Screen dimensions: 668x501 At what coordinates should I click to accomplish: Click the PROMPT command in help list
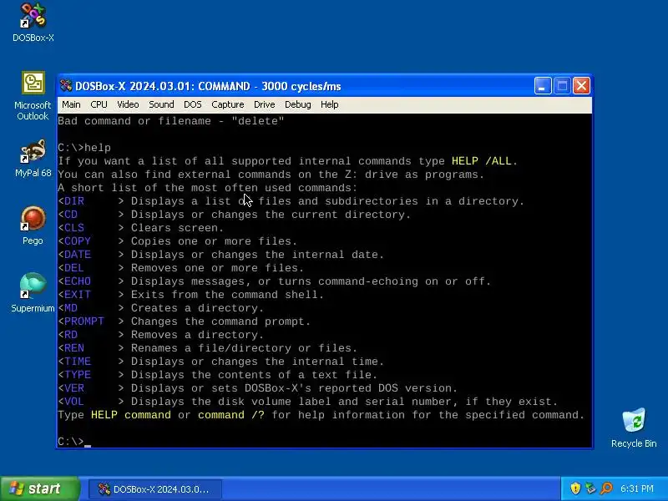click(x=84, y=321)
